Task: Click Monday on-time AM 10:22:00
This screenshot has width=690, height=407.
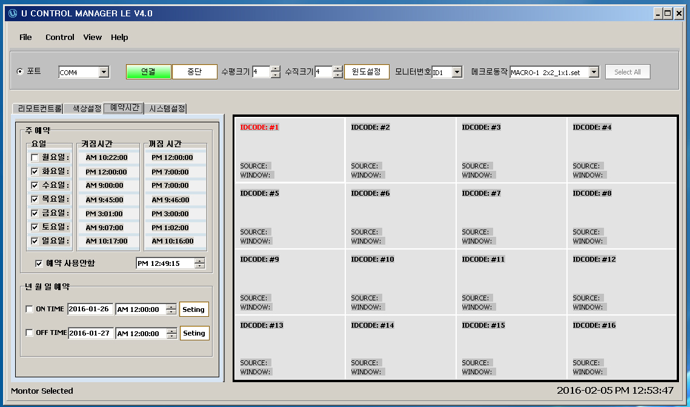Action: pos(107,157)
